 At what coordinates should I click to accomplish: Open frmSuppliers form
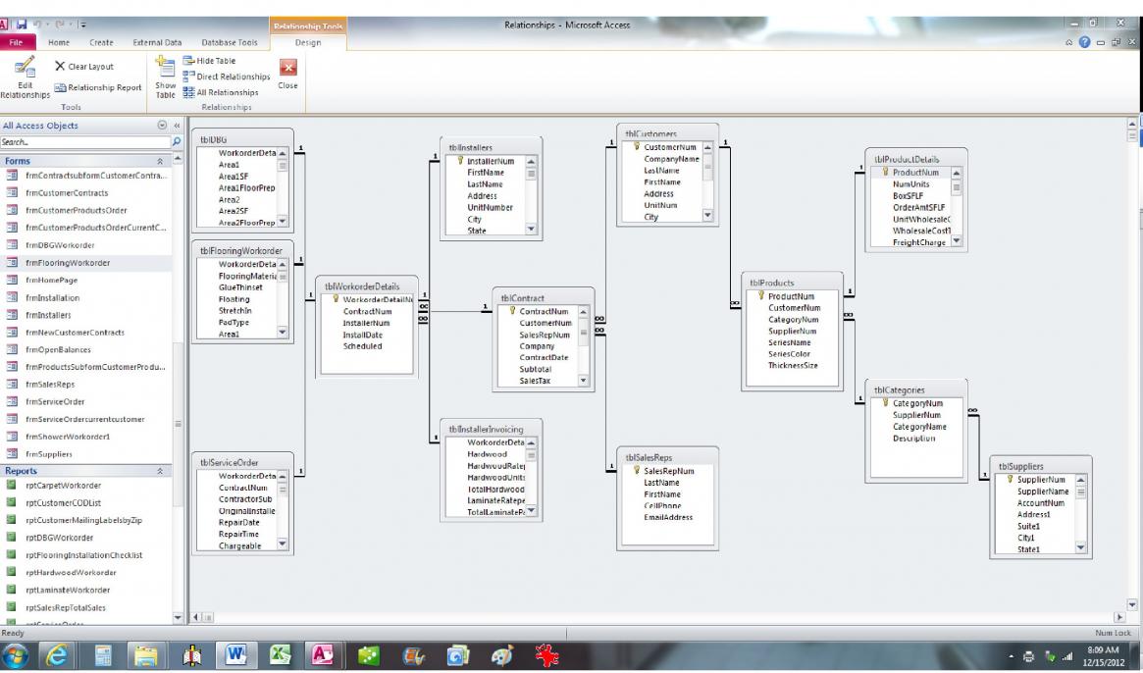tap(49, 454)
